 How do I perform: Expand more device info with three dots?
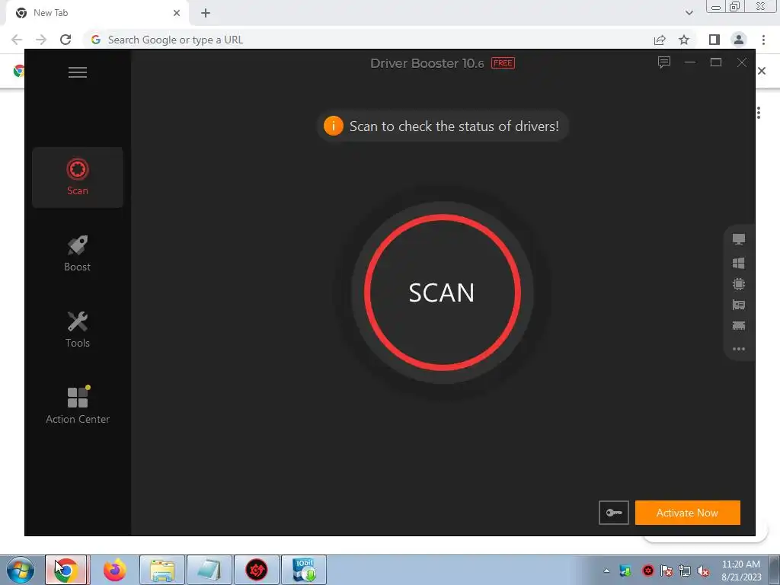click(739, 349)
